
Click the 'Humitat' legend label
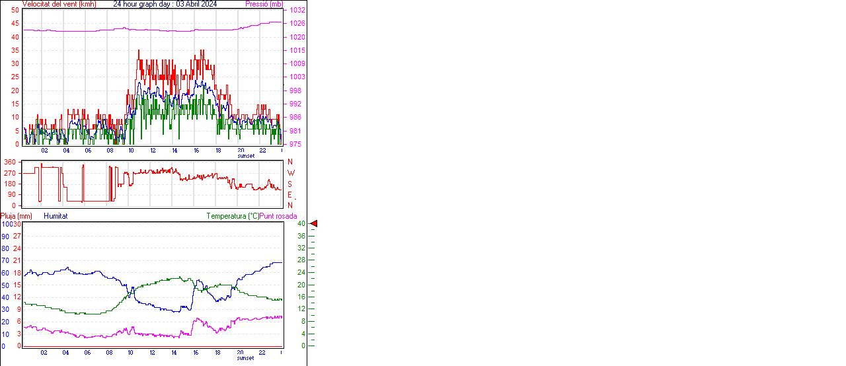click(56, 216)
